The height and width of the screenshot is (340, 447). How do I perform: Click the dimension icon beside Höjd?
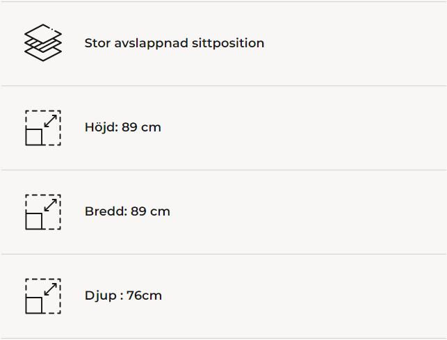click(43, 128)
